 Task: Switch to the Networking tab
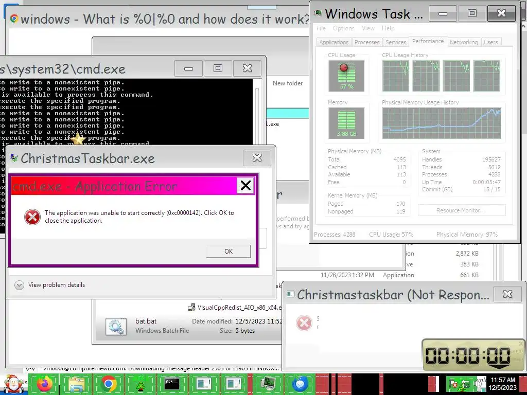coord(464,42)
